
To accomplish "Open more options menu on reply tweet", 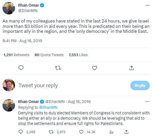I will 148,102.
